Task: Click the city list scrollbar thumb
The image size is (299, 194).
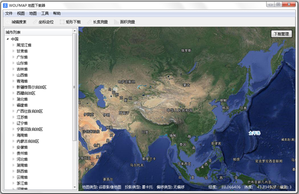Action: point(75,87)
